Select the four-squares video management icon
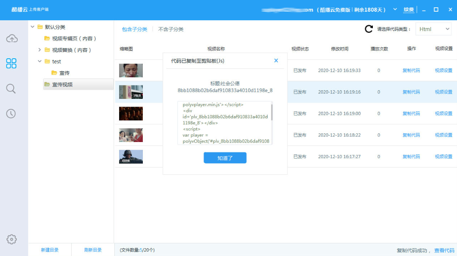This screenshot has height=256, width=457. coord(12,63)
